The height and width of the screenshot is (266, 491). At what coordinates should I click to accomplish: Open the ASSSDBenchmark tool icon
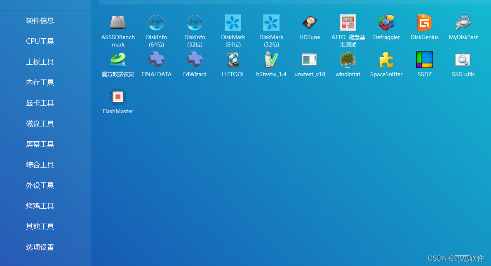click(x=118, y=23)
